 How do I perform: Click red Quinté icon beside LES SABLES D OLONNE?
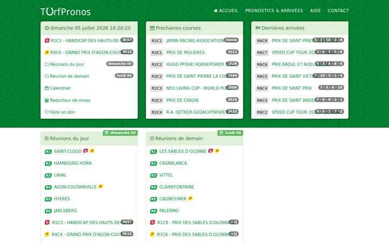coord(211,151)
